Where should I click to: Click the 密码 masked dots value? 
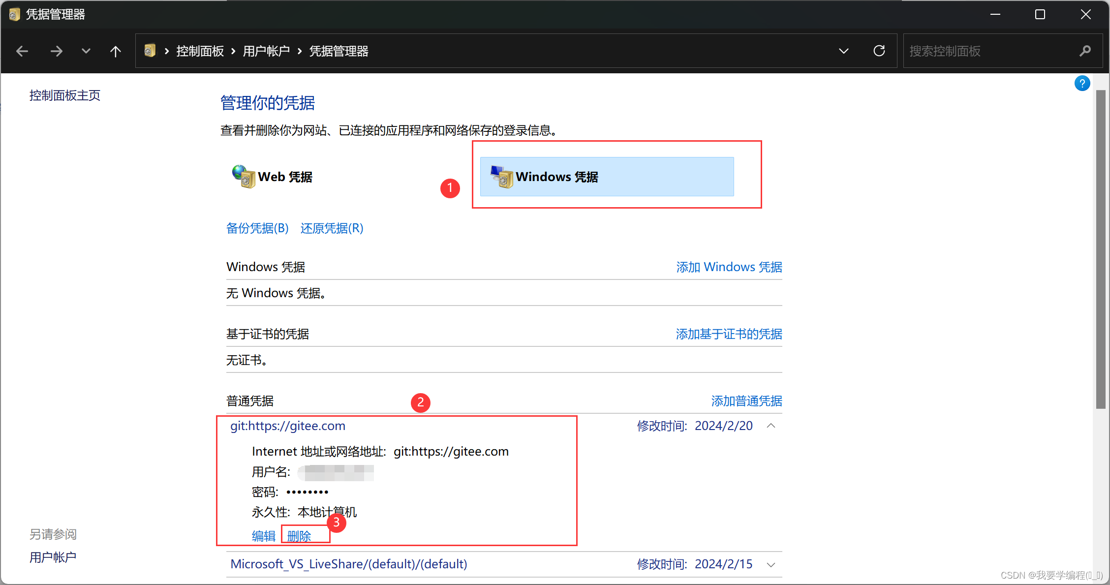pos(308,492)
